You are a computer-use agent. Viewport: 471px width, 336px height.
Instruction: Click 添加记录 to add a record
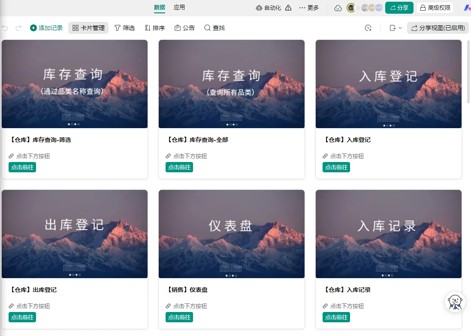point(46,28)
